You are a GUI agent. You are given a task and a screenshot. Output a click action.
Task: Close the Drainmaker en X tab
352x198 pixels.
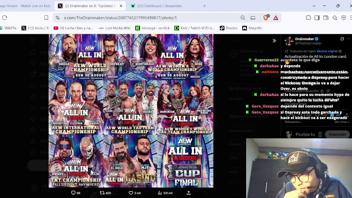click(x=121, y=6)
